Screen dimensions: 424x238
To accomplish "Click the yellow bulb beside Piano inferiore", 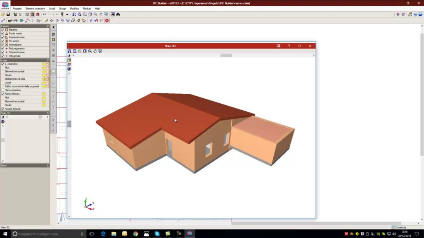I will [x=44, y=94].
